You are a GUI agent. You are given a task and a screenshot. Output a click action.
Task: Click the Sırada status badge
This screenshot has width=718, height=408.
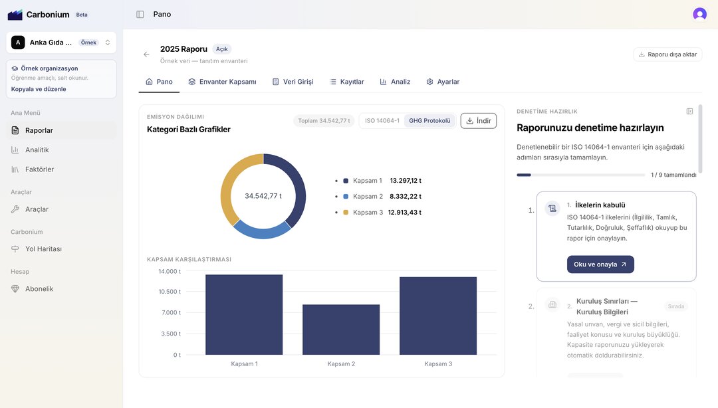(x=676, y=306)
